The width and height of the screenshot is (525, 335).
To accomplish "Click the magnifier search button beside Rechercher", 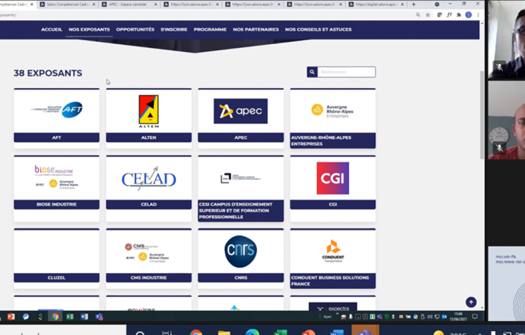I will click(x=312, y=72).
